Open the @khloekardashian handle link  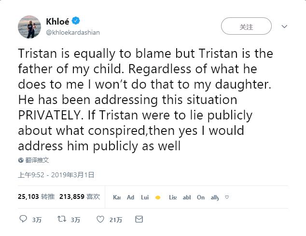point(72,32)
